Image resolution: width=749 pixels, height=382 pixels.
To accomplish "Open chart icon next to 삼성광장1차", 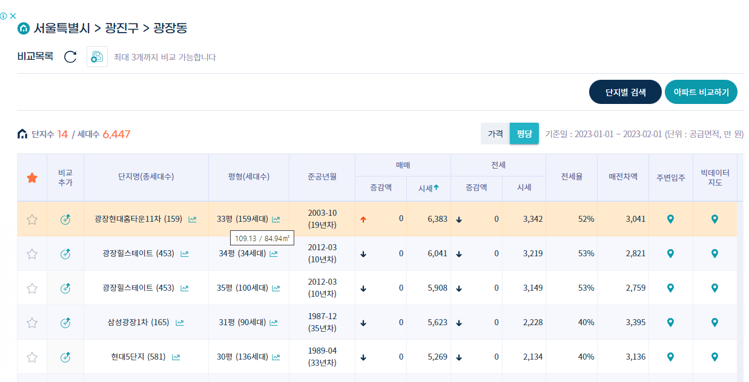I will (179, 322).
